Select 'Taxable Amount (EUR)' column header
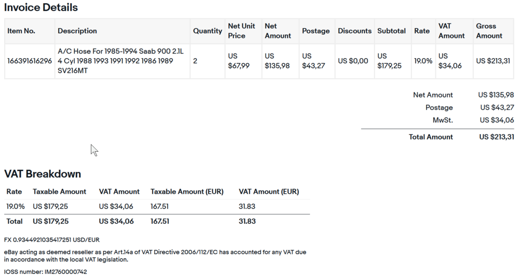Image resolution: width=519 pixels, height=280 pixels. coord(187,192)
